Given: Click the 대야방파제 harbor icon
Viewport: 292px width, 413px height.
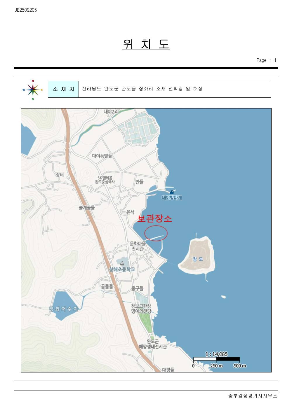Looking at the screenshot, I should (172, 192).
